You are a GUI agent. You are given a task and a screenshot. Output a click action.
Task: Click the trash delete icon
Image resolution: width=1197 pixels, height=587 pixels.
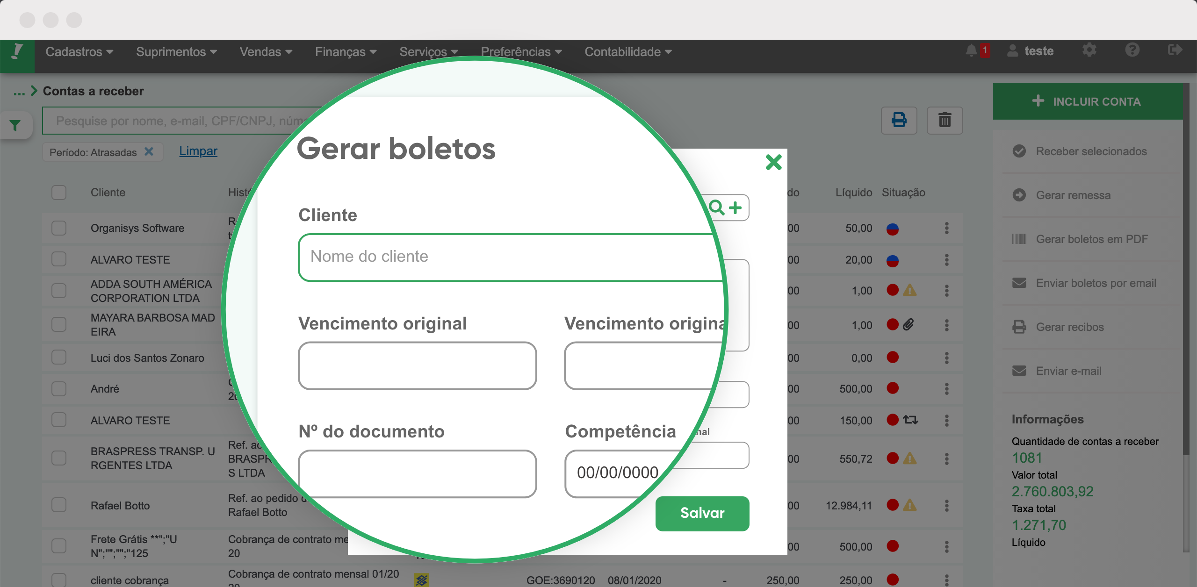coord(945,121)
